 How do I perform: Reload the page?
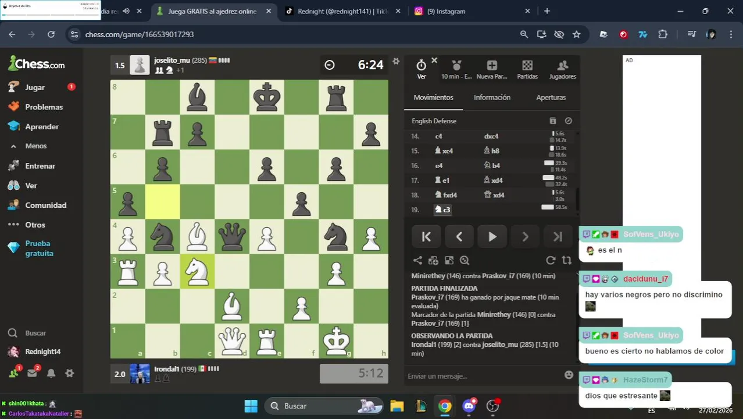coord(51,34)
